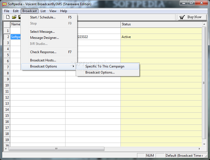
Task: Choose Broadcast Options... in the submenu
Action: pos(108,72)
